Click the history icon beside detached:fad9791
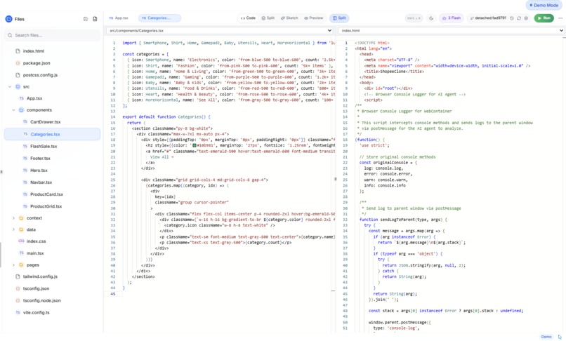 (511, 18)
